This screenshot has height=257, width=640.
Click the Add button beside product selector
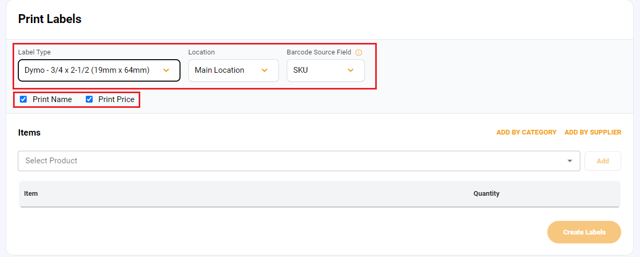pos(603,161)
